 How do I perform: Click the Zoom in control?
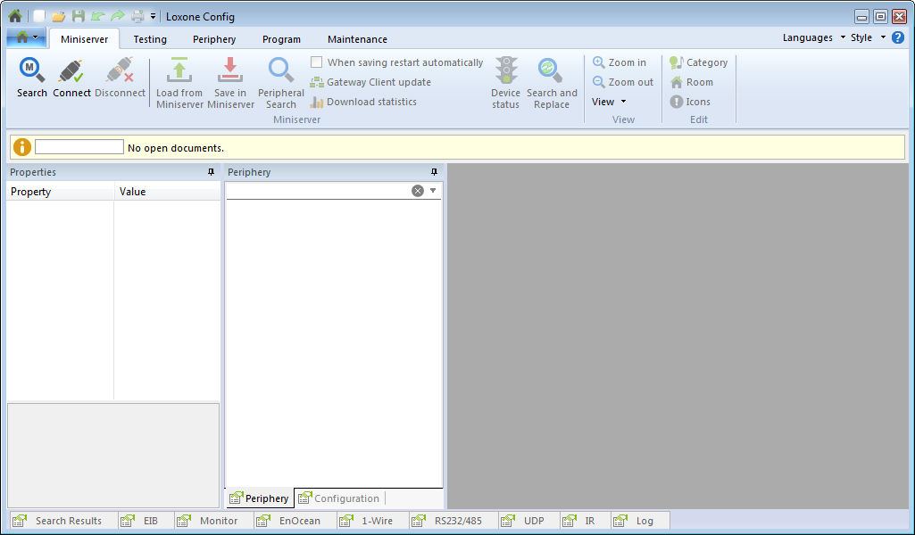(621, 62)
